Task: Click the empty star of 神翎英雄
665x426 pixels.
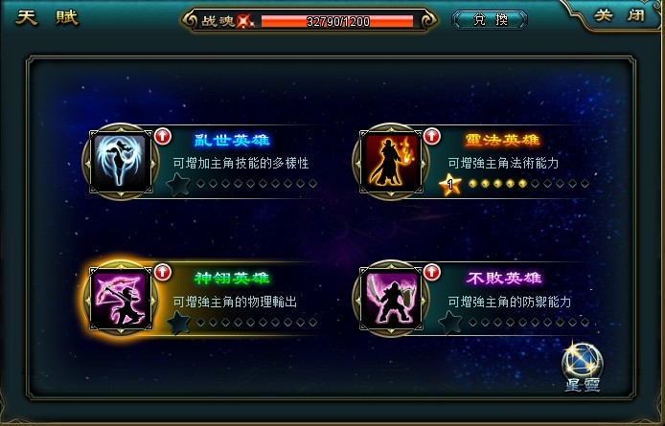Action: click(178, 323)
